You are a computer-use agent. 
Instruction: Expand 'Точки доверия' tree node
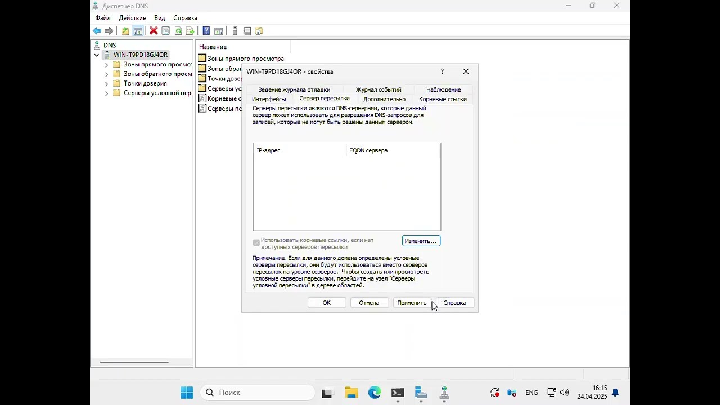pyautogui.click(x=106, y=84)
